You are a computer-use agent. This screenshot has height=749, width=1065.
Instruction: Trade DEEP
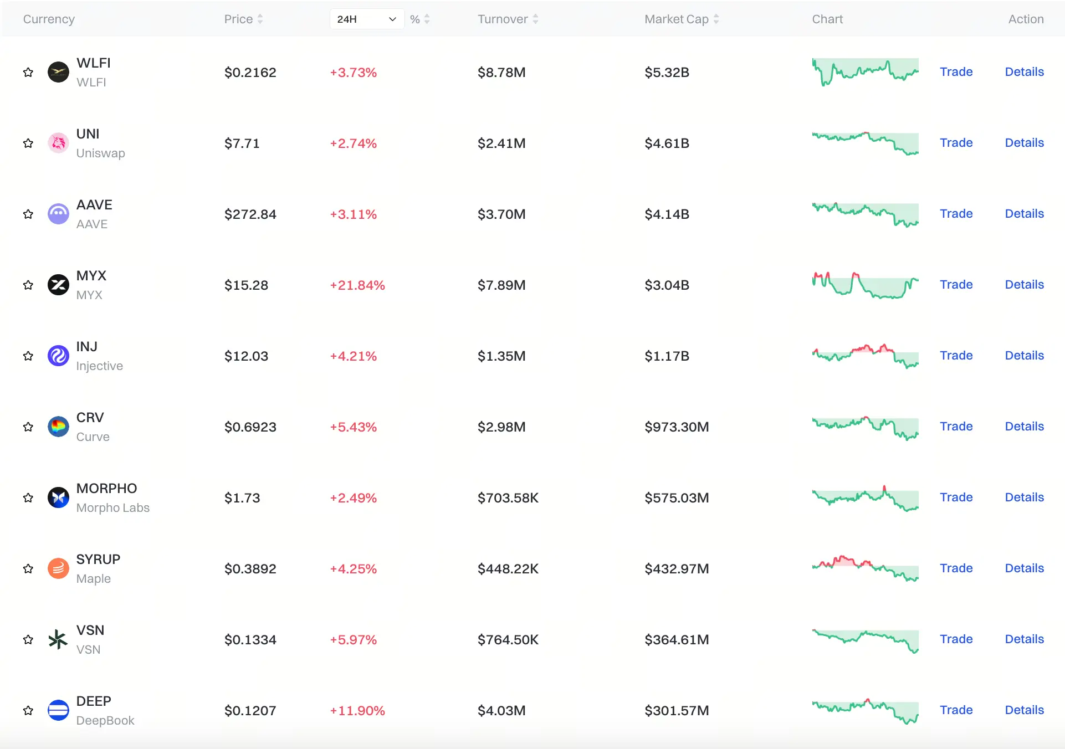coord(956,710)
